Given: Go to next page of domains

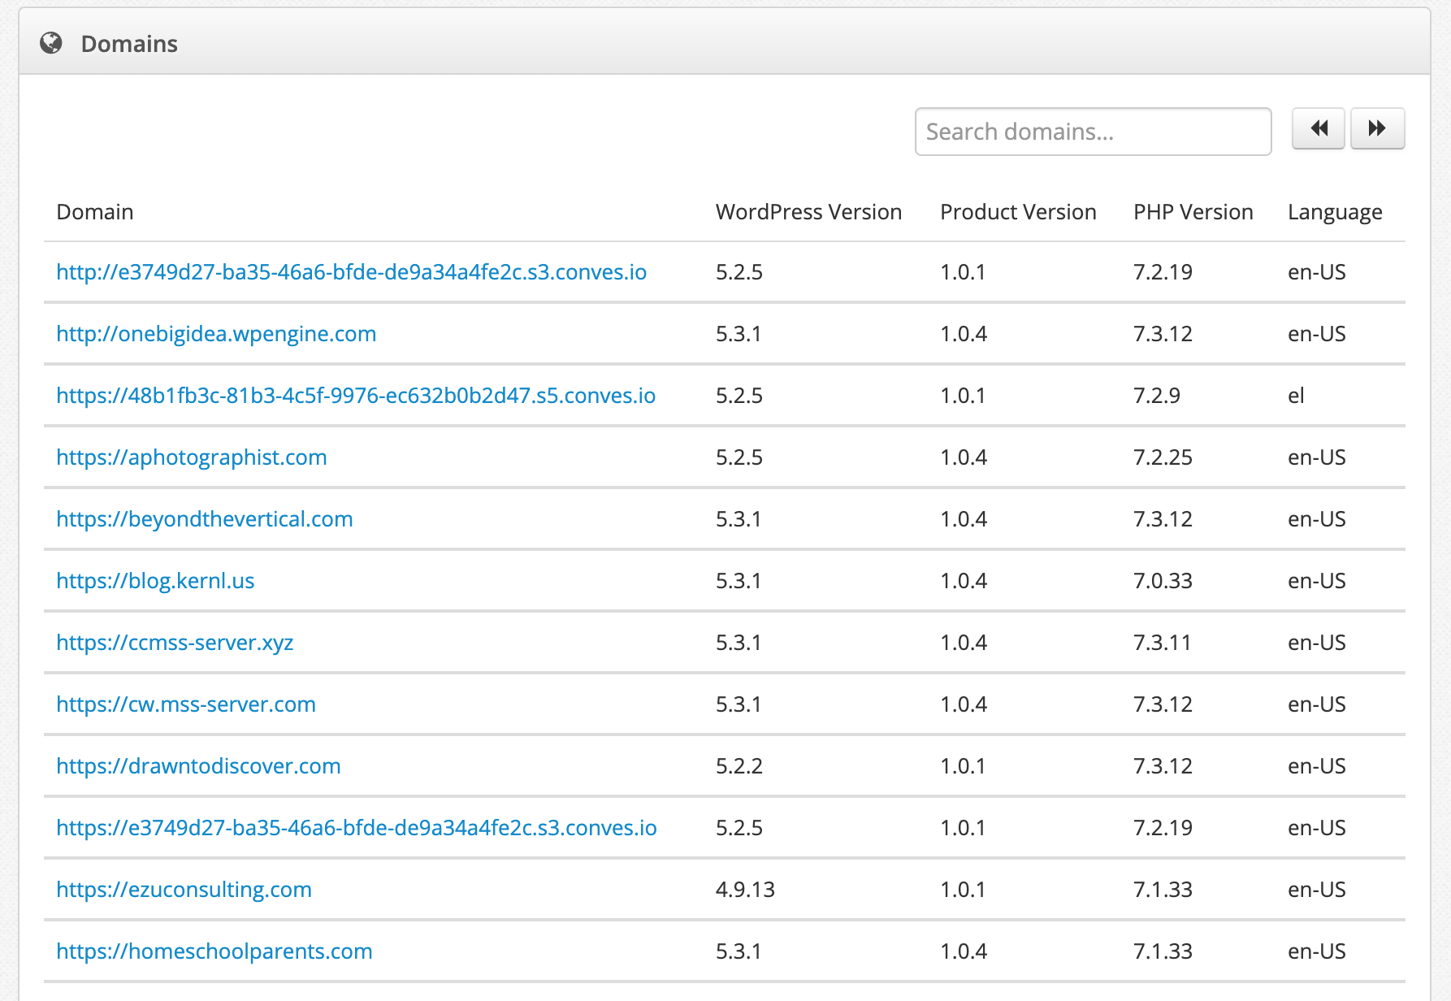Looking at the screenshot, I should [1377, 128].
